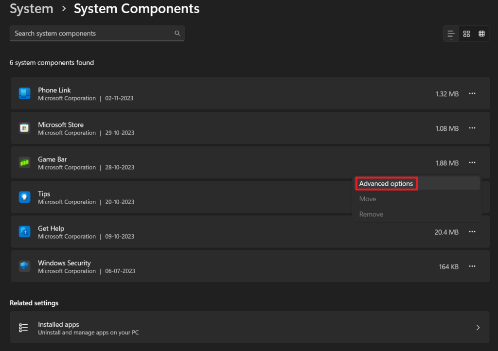The width and height of the screenshot is (498, 351).
Task: Open Installed apps related setting
Action: [x=243, y=328]
